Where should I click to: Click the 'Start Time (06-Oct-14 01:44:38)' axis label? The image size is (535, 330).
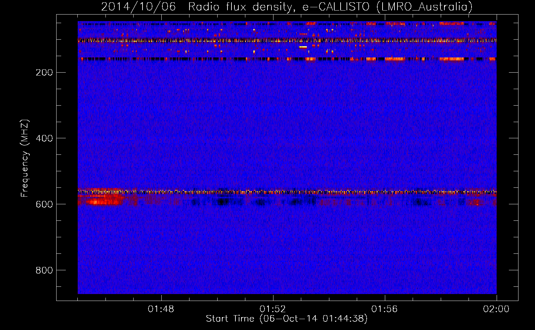coord(287,319)
